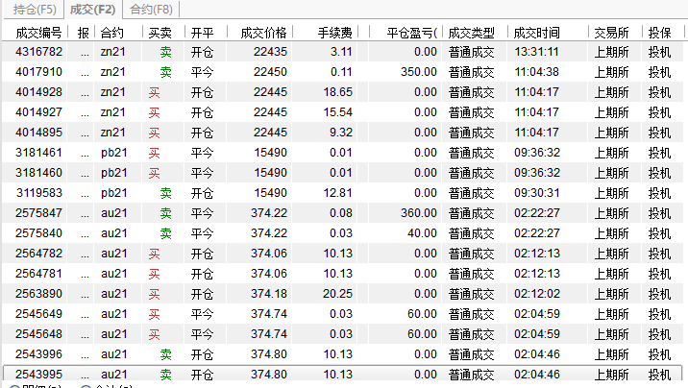Select the highlighted trade row 2543995
The image size is (688, 388).
click(x=39, y=375)
